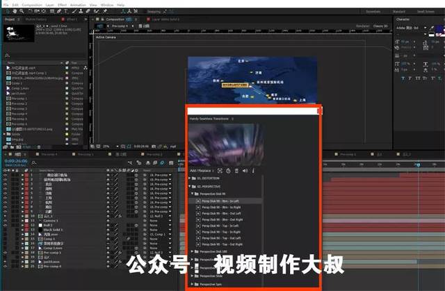445x291 pixels.
Task: Select the Puppet Pin tool
Action: click(105, 11)
